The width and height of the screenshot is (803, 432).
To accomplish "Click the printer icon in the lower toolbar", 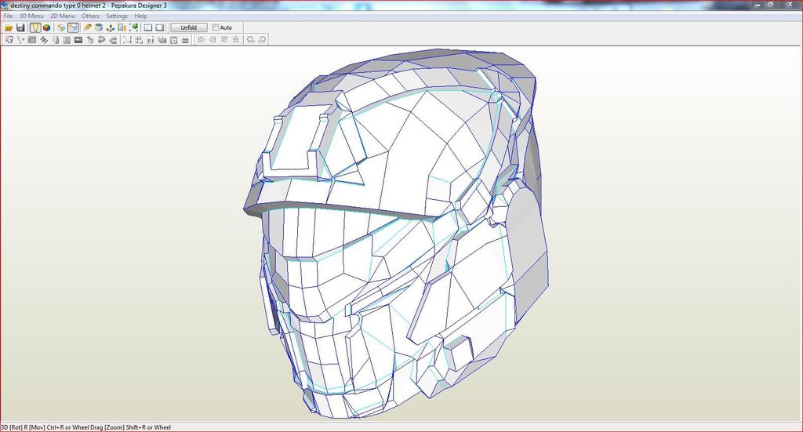I will point(185,39).
